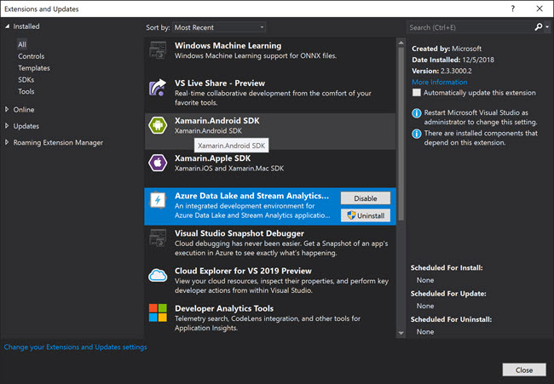Open the Sort by Most Recent dropdown
Image resolution: width=554 pixels, height=384 pixels.
tap(219, 27)
